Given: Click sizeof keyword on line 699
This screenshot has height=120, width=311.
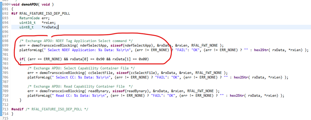Looking at the screenshot, I should tap(116, 46).
